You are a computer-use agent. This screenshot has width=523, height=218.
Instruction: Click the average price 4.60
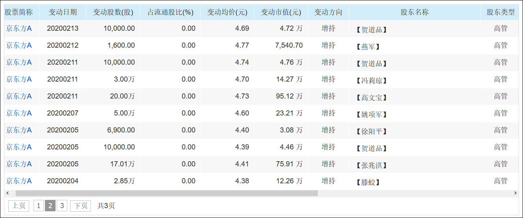242,113
